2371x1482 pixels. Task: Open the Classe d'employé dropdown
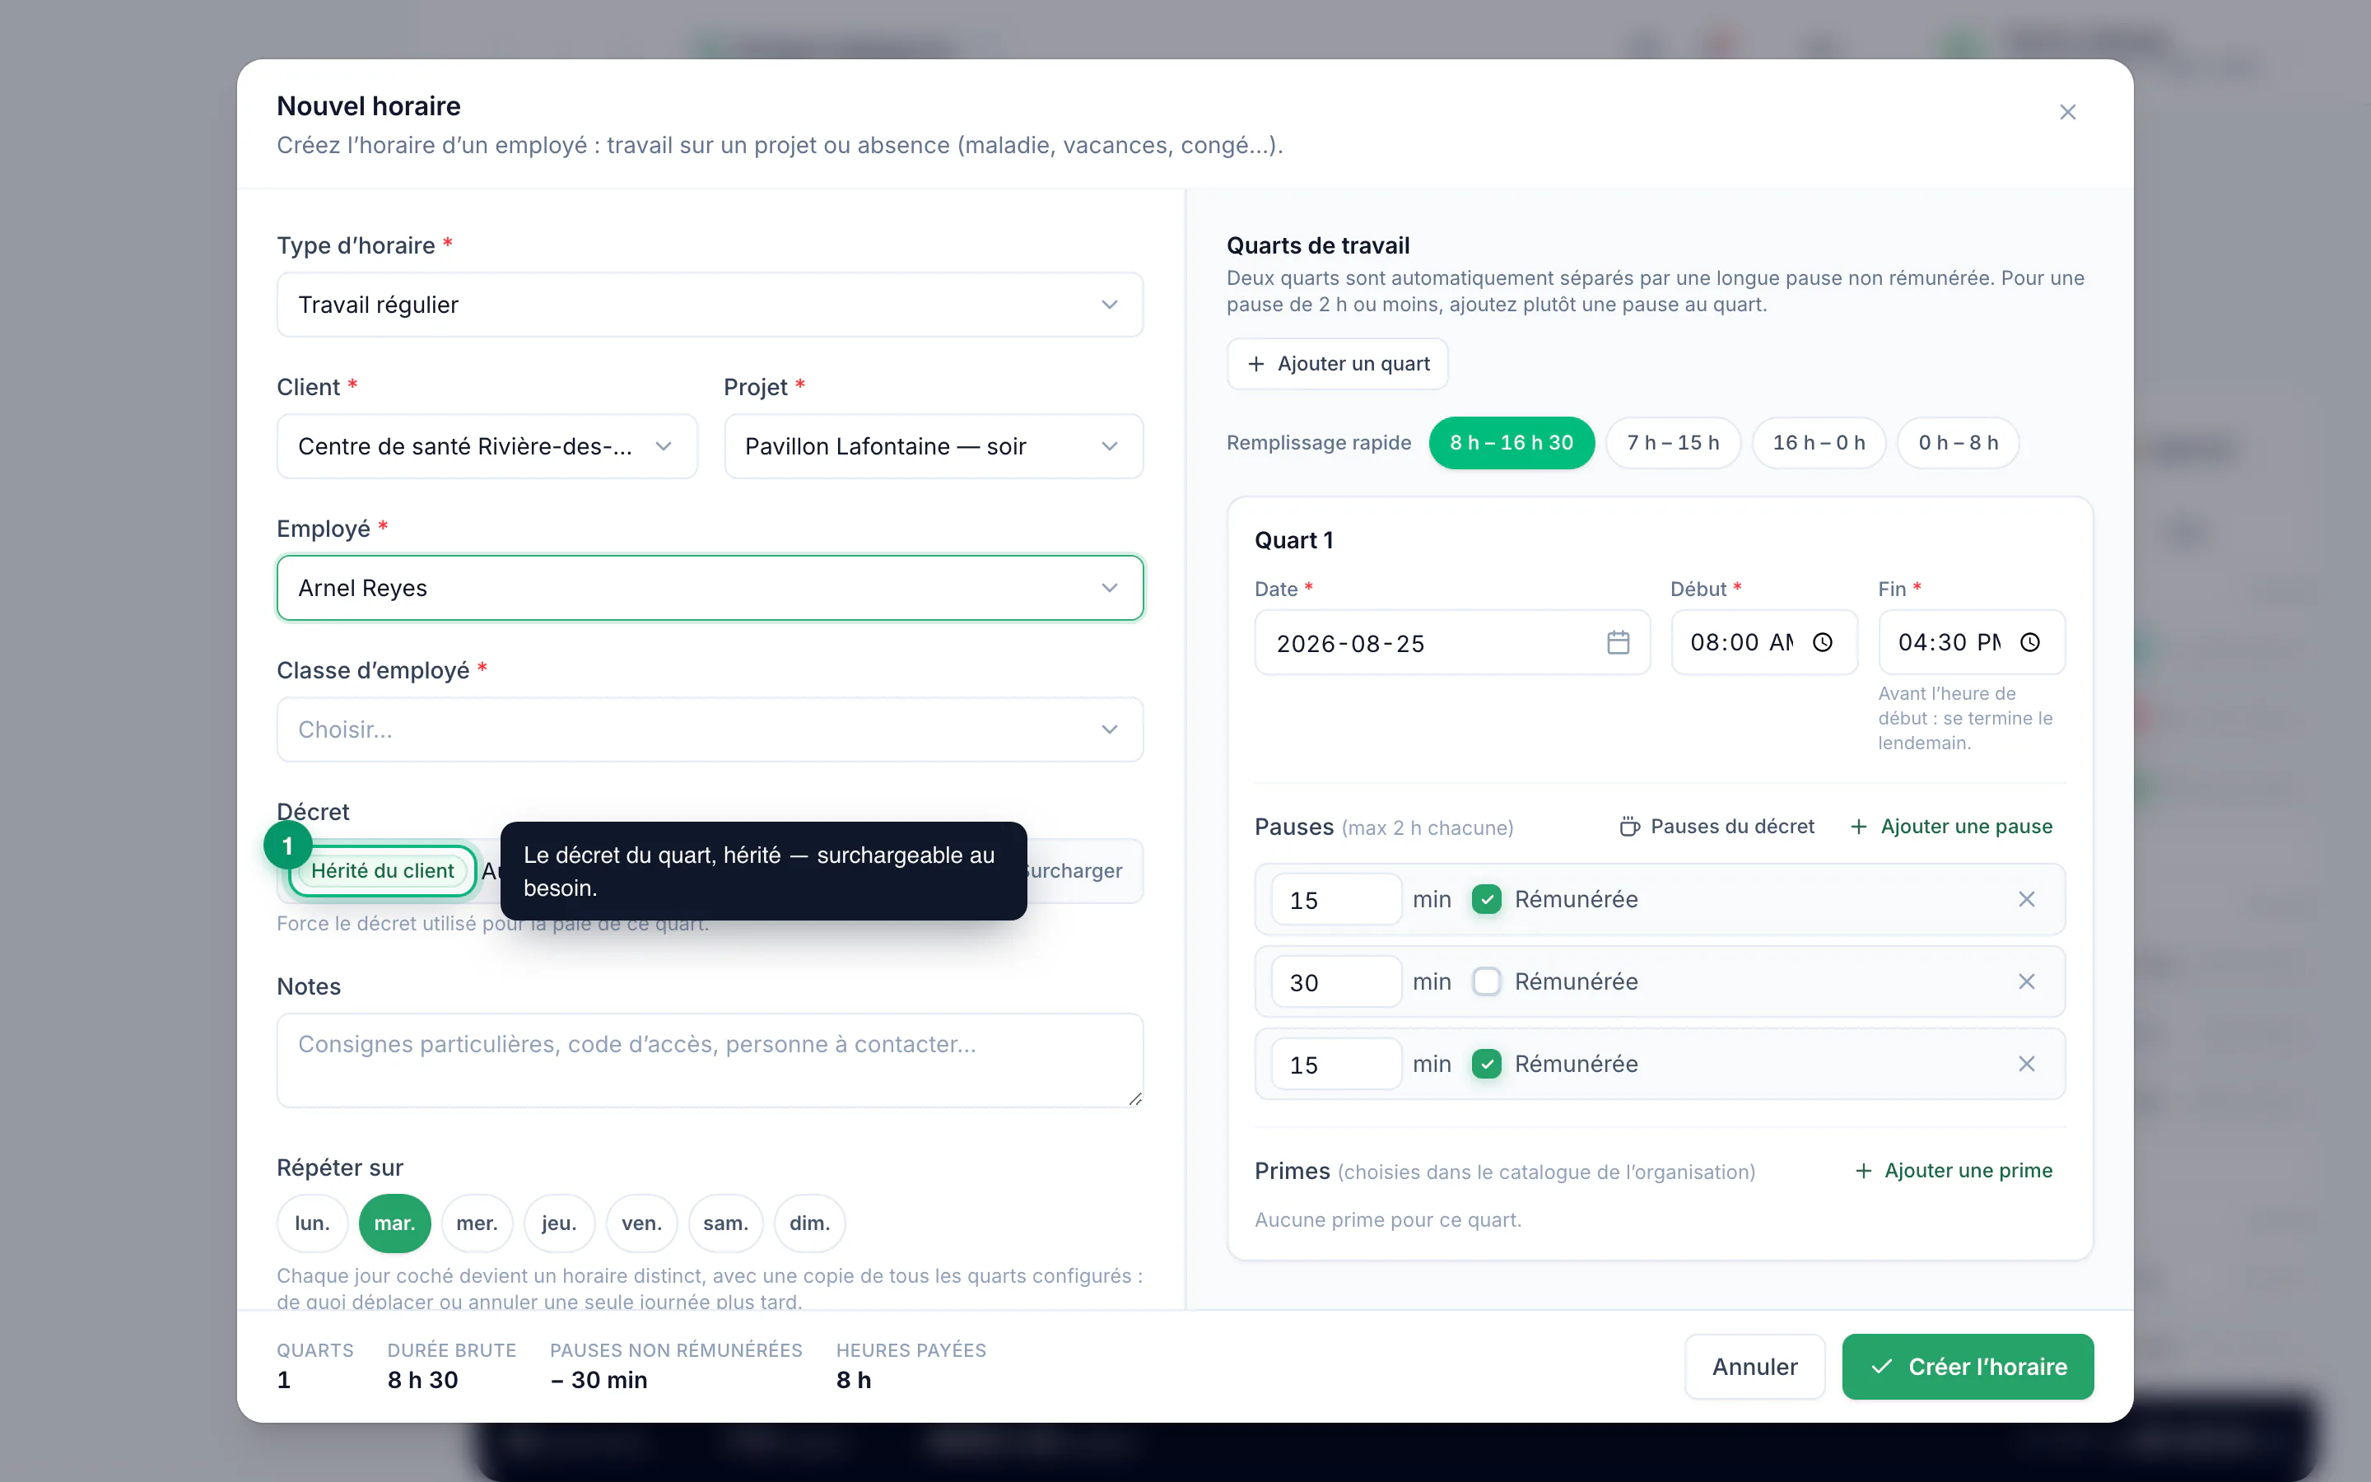[x=710, y=729]
